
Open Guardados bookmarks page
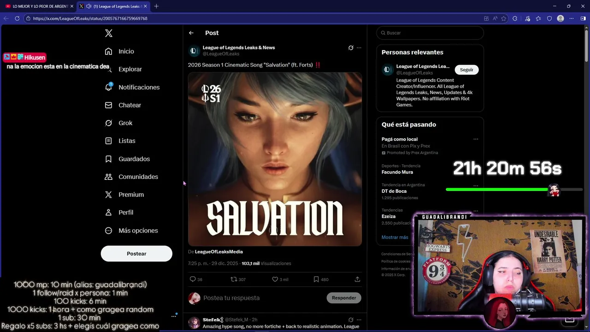pyautogui.click(x=128, y=159)
